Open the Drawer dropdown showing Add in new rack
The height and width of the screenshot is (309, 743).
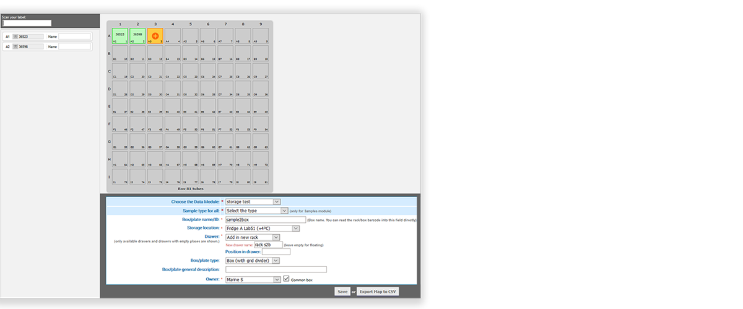click(x=253, y=237)
